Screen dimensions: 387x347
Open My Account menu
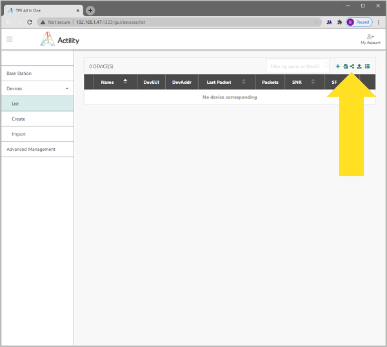point(370,39)
